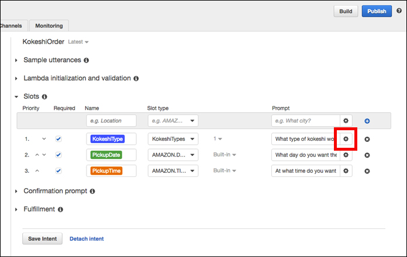
Task: Open the KokeshiTypes slot type dropdown
Action: 173,139
